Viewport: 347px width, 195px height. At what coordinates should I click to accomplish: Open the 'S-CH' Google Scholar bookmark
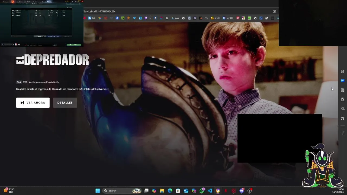pyautogui.click(x=215, y=18)
